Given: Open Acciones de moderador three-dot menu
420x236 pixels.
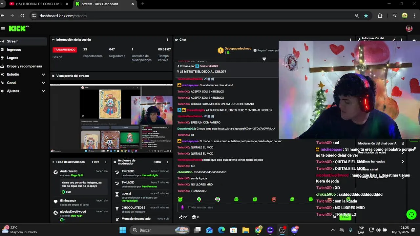Looking at the screenshot, I should [167, 162].
